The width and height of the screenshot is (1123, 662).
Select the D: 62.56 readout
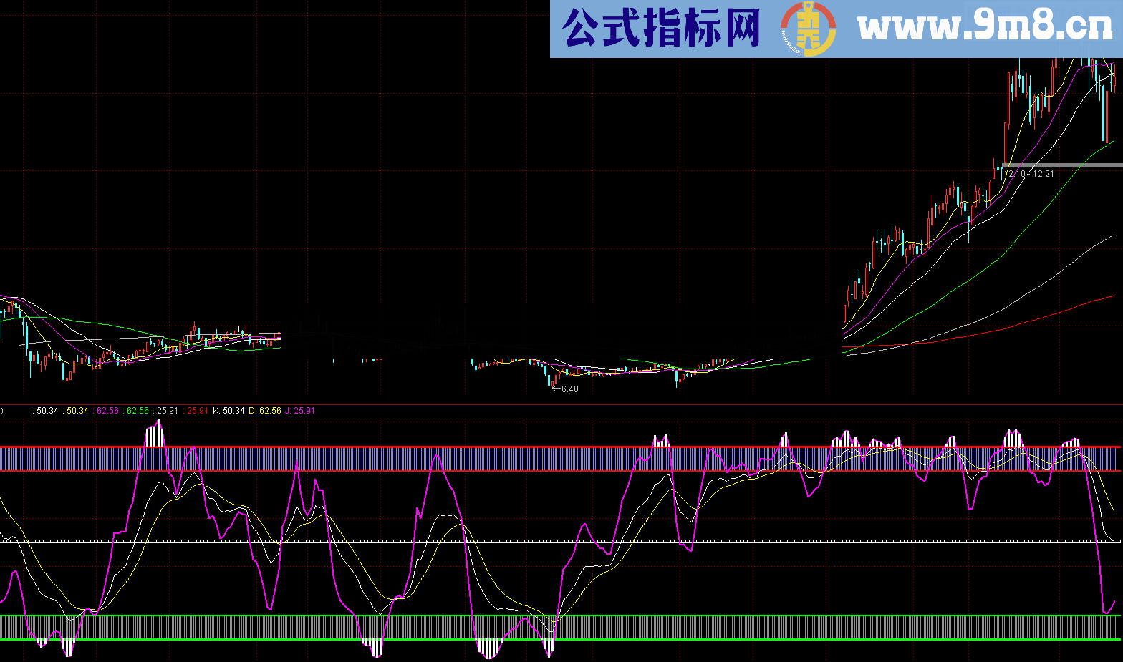coord(265,411)
